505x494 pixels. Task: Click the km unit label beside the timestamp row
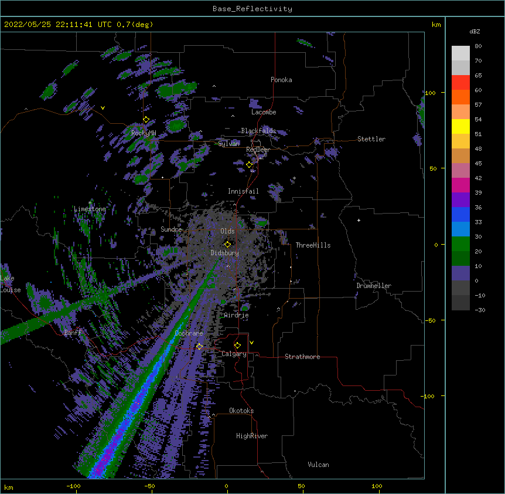[x=436, y=25]
